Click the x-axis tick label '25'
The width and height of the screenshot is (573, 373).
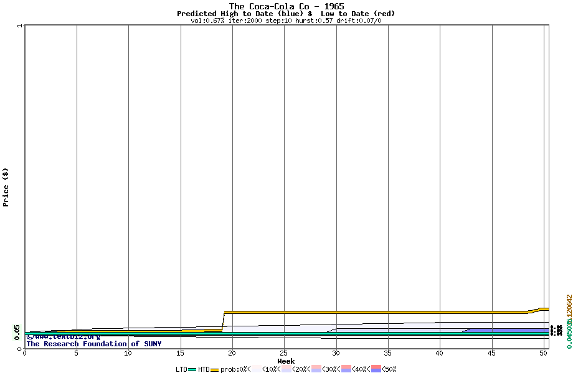tap(284, 353)
